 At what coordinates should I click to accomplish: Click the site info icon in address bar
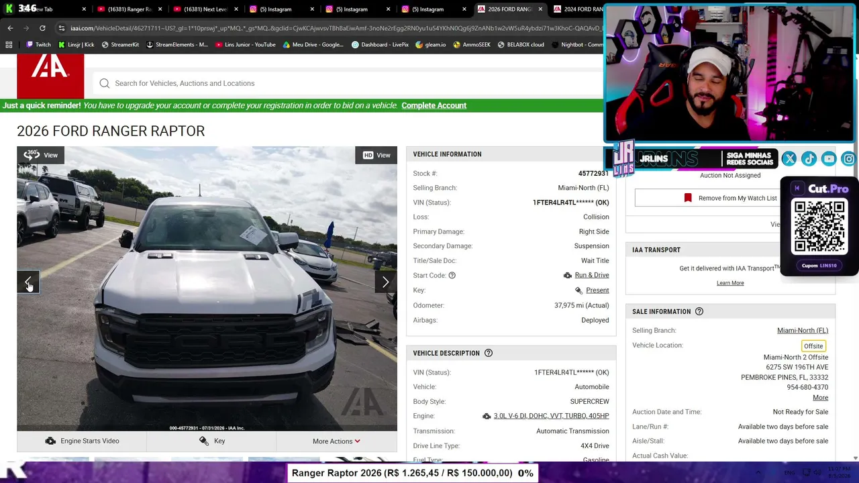[x=62, y=28]
